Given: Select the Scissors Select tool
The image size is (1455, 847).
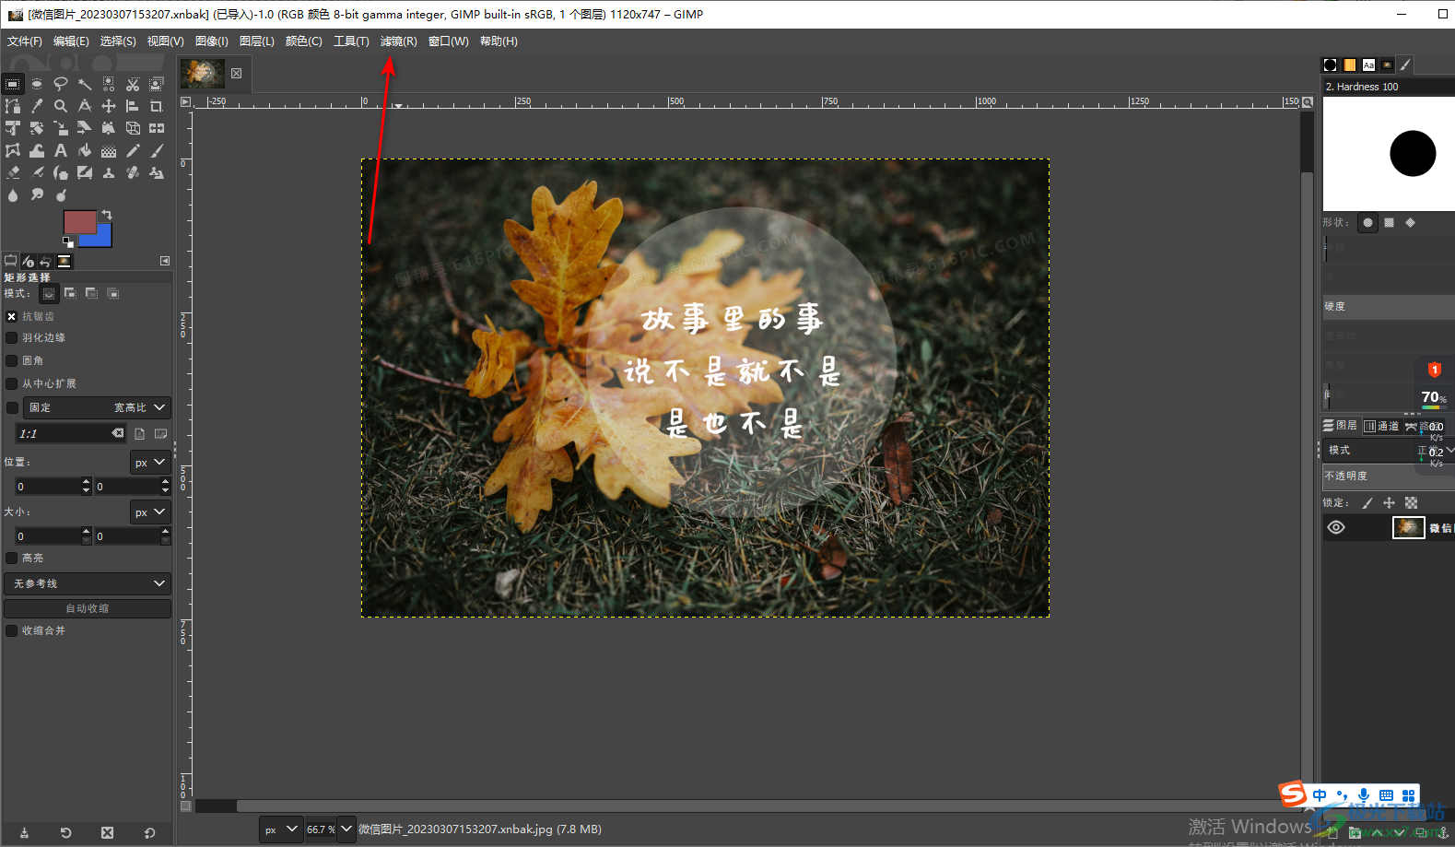Looking at the screenshot, I should coord(133,84).
